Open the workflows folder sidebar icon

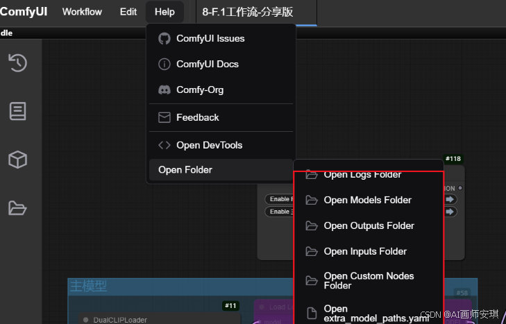(18, 208)
